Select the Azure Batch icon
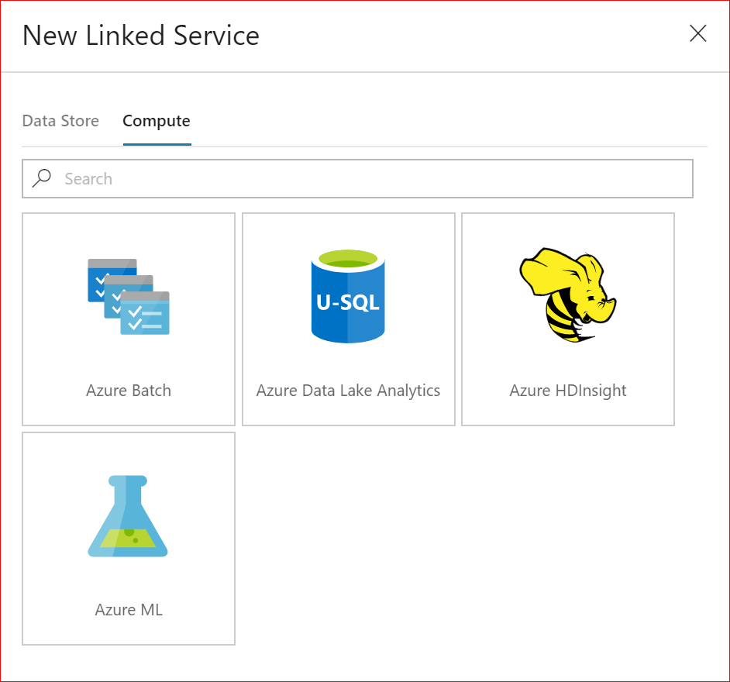 point(129,297)
